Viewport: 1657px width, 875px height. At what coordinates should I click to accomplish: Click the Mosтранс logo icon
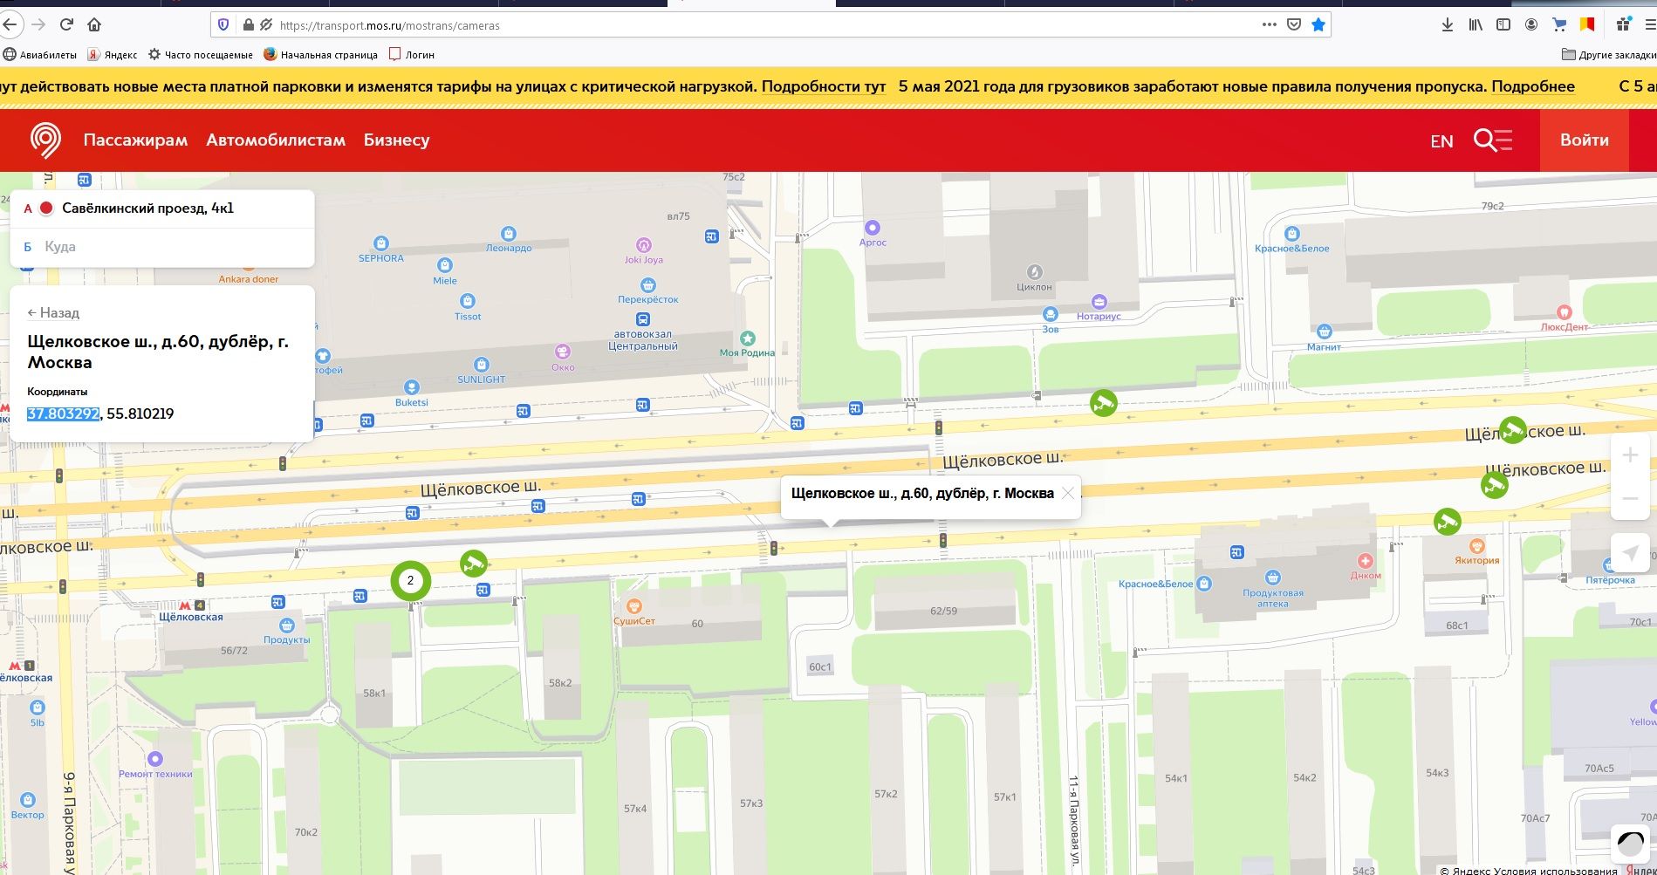point(45,140)
